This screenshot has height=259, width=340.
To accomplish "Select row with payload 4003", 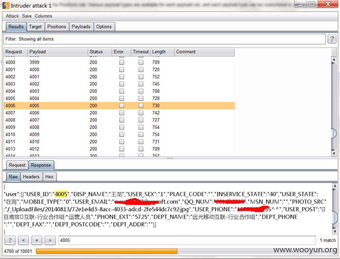I will pos(119,91).
